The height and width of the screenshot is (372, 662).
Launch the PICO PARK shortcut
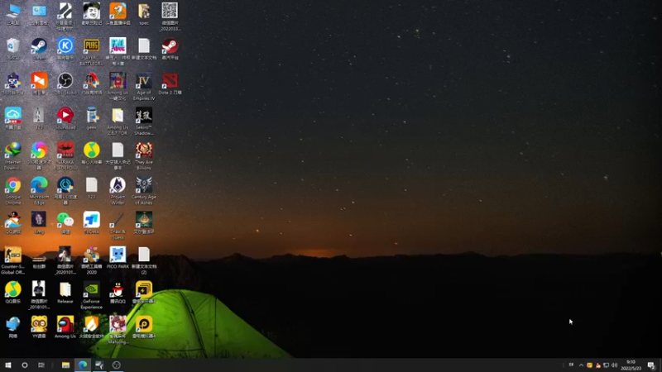click(x=118, y=255)
